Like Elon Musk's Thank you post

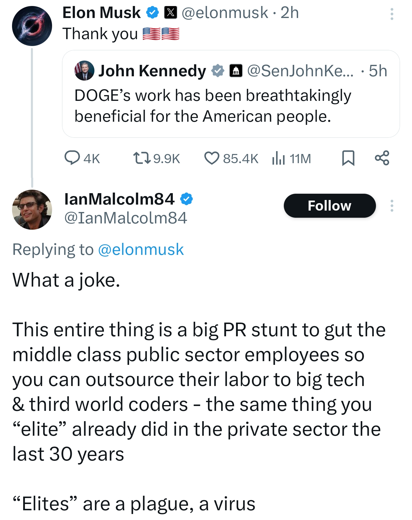[x=212, y=158]
